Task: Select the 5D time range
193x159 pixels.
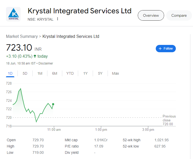Action: [x=25, y=74]
